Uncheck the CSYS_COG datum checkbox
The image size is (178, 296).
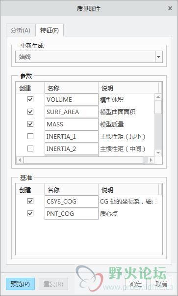click(30, 201)
